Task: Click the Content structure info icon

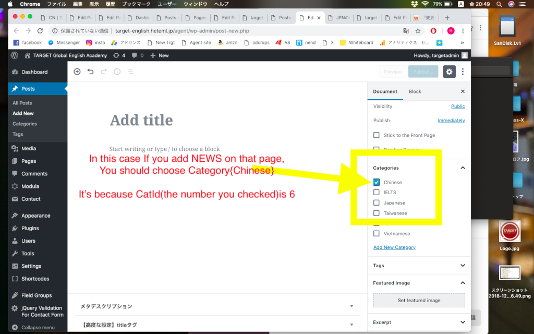Action: pos(117,72)
